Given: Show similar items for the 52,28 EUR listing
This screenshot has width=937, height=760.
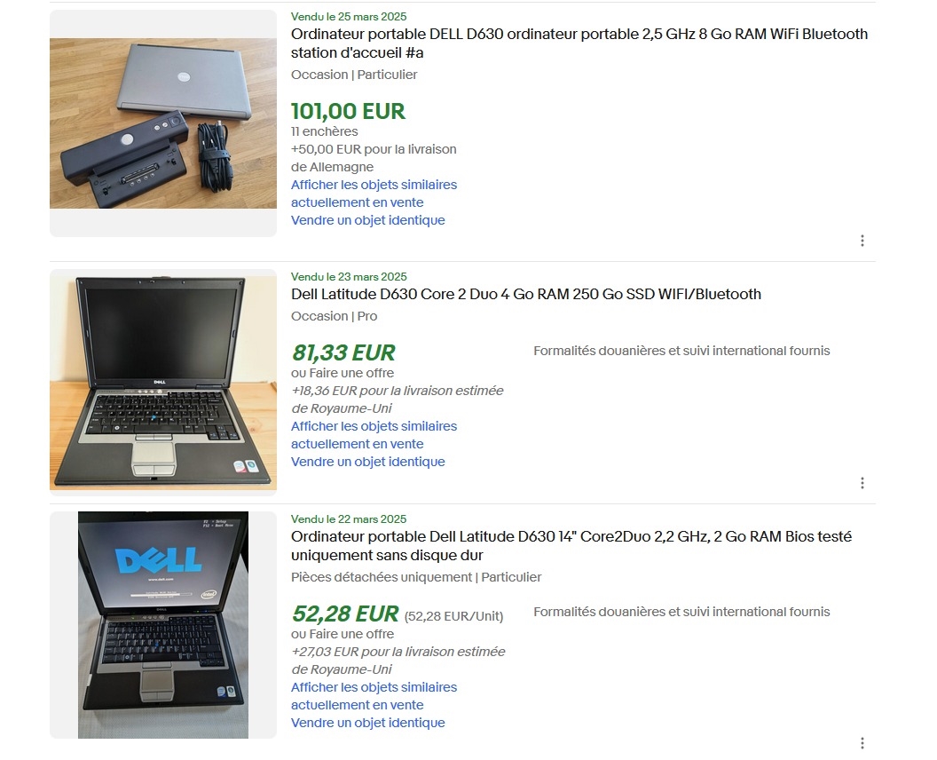Looking at the screenshot, I should [374, 696].
